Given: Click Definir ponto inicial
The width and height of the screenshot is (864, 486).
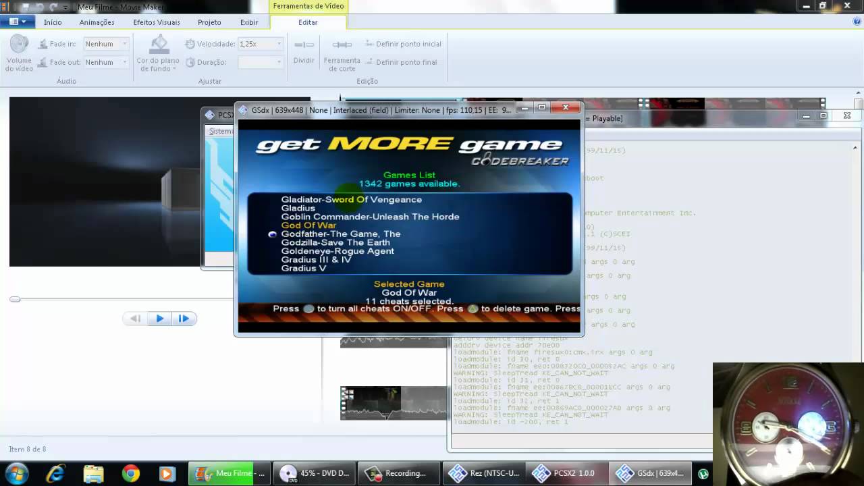Looking at the screenshot, I should (404, 44).
